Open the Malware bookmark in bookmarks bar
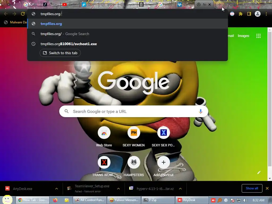Image resolution: width=272 pixels, height=204 pixels. pos(15,22)
